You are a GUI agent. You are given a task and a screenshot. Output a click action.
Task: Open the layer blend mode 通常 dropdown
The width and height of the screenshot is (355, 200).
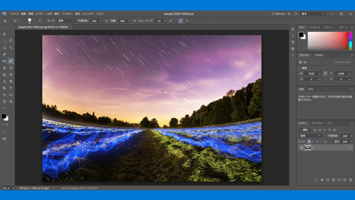310,136
